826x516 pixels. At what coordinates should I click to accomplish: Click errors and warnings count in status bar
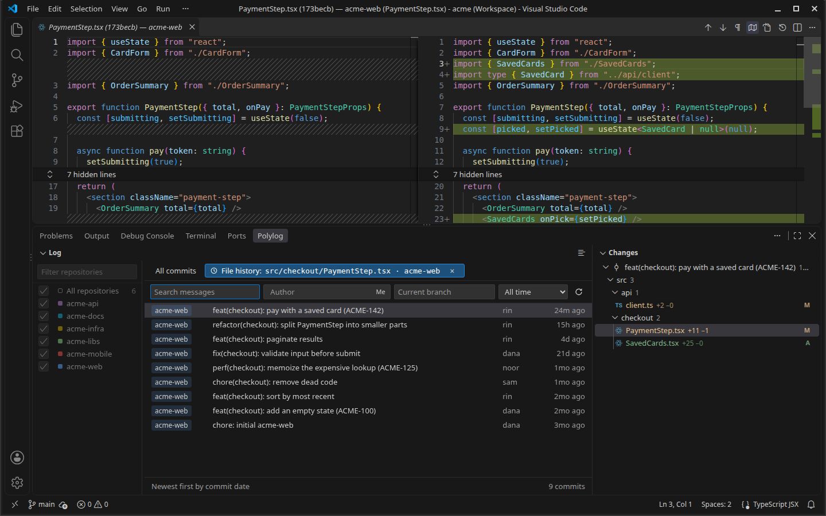(x=93, y=505)
